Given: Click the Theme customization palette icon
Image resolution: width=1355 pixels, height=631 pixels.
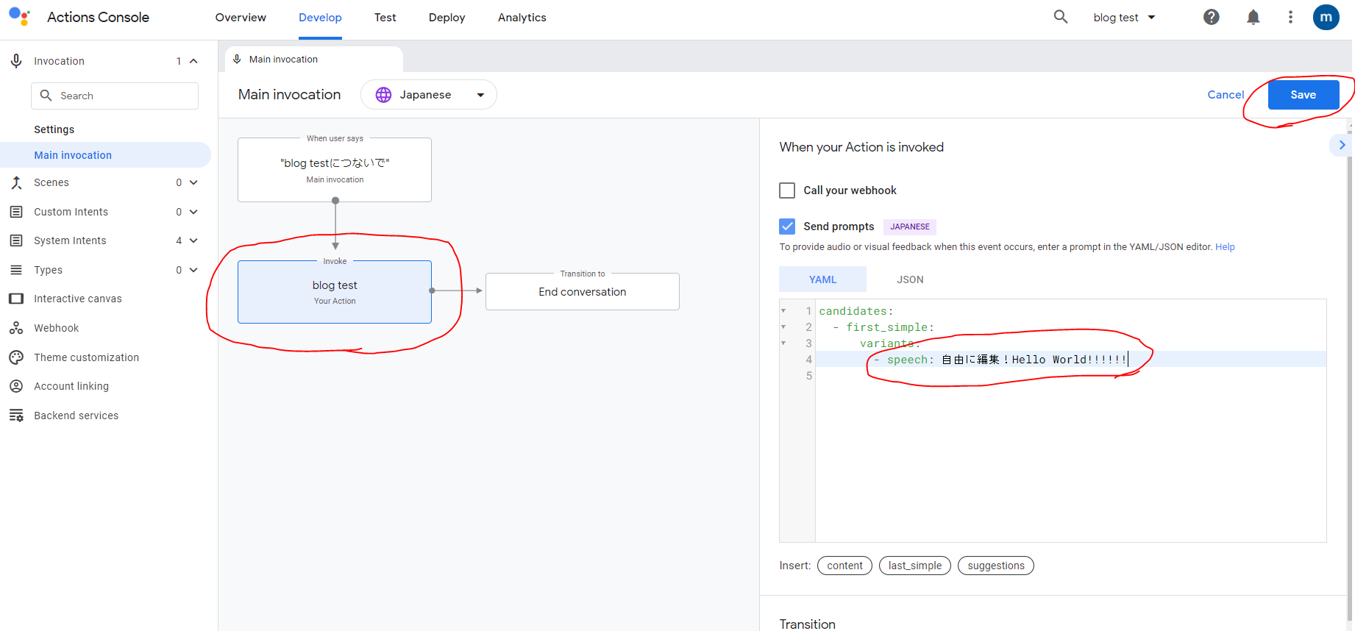Looking at the screenshot, I should pyautogui.click(x=16, y=357).
